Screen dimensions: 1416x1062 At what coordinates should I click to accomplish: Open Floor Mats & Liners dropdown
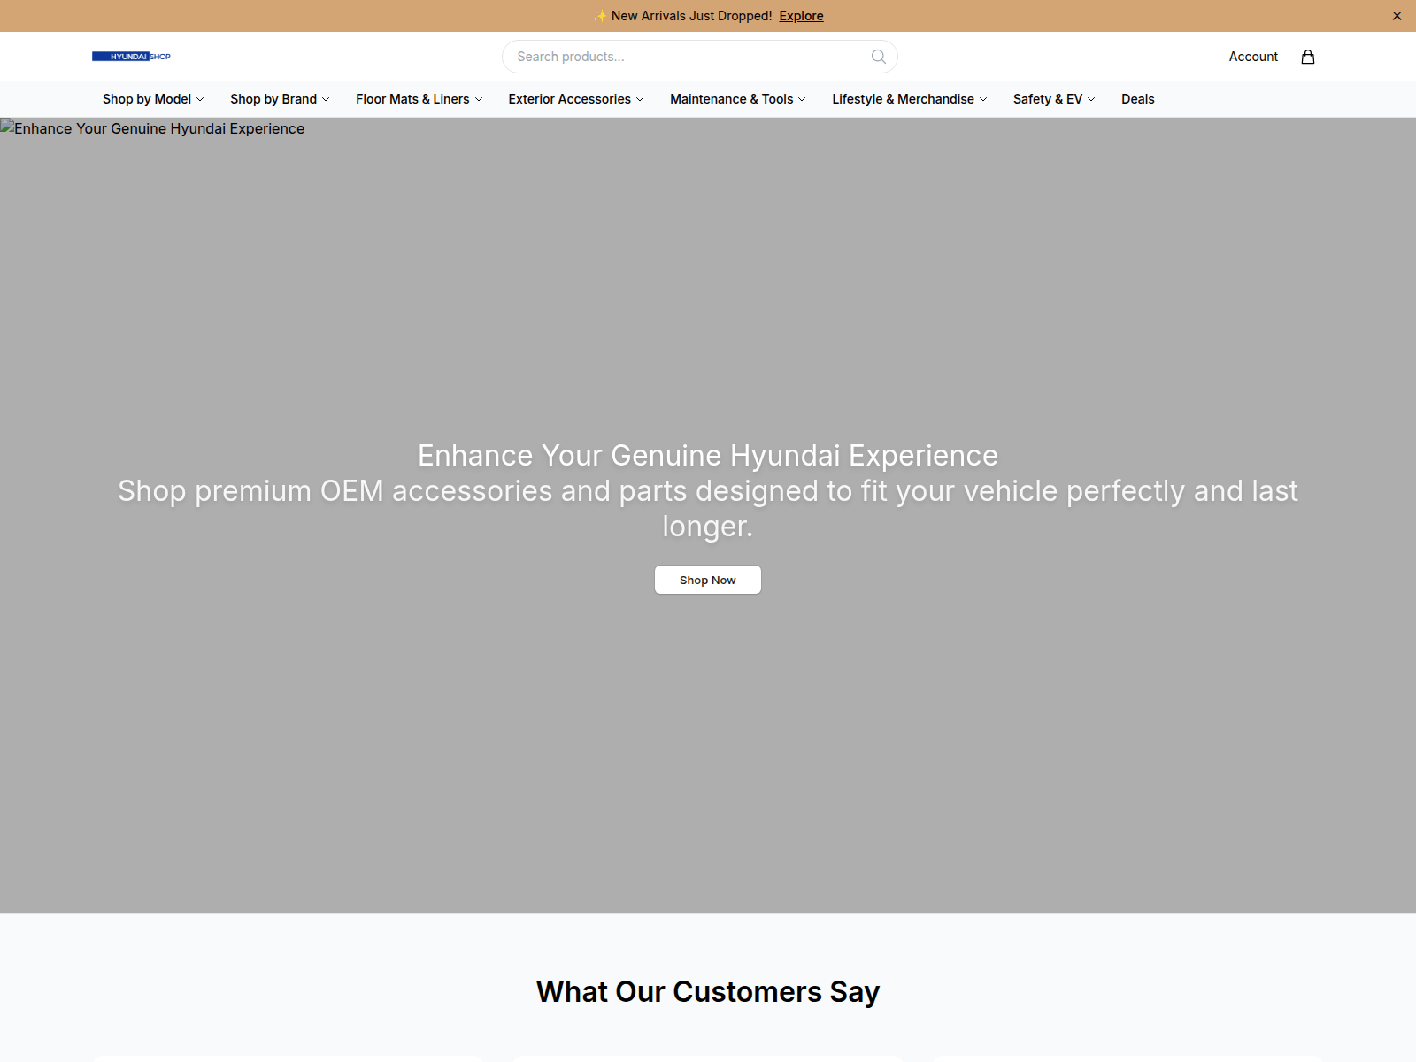[x=419, y=99]
